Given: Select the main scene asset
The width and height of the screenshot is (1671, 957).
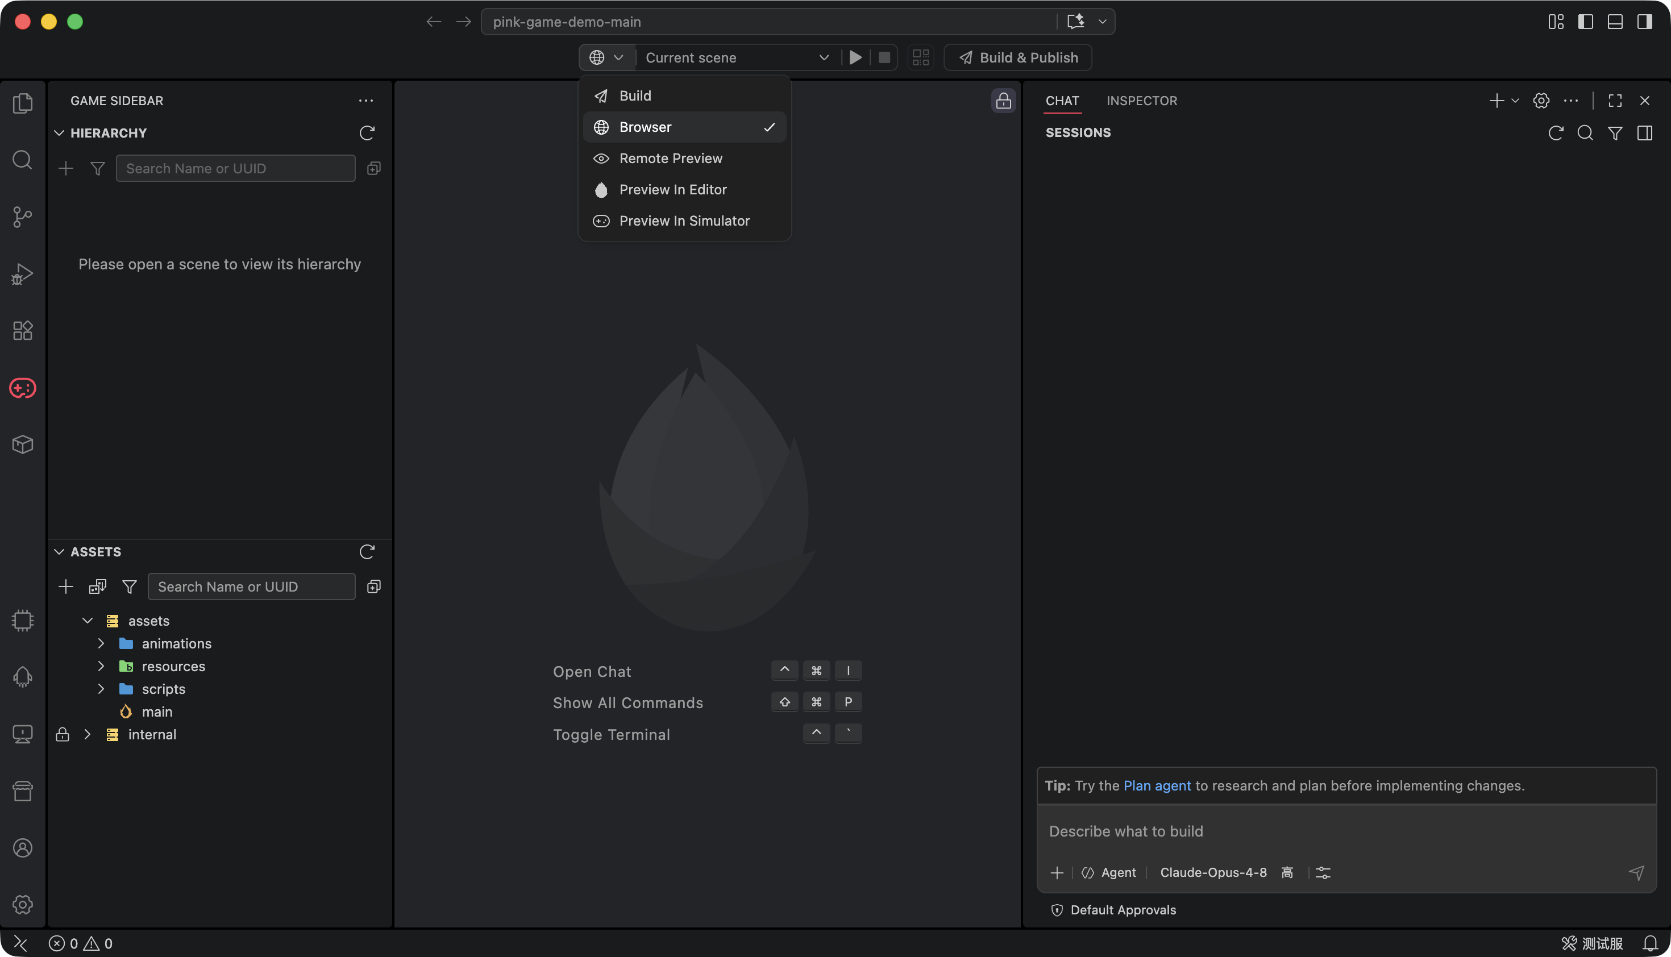Looking at the screenshot, I should 157,712.
